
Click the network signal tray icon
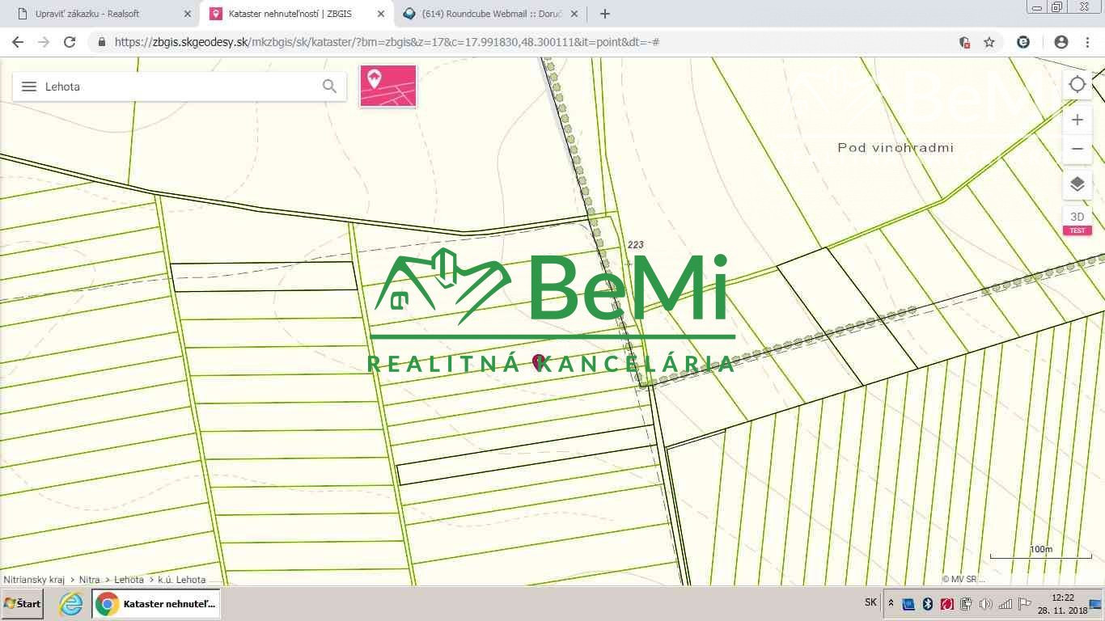pyautogui.click(x=1005, y=603)
